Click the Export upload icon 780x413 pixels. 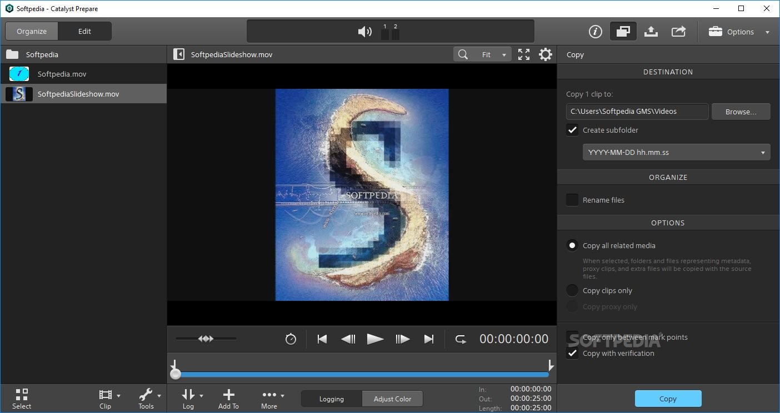click(651, 32)
